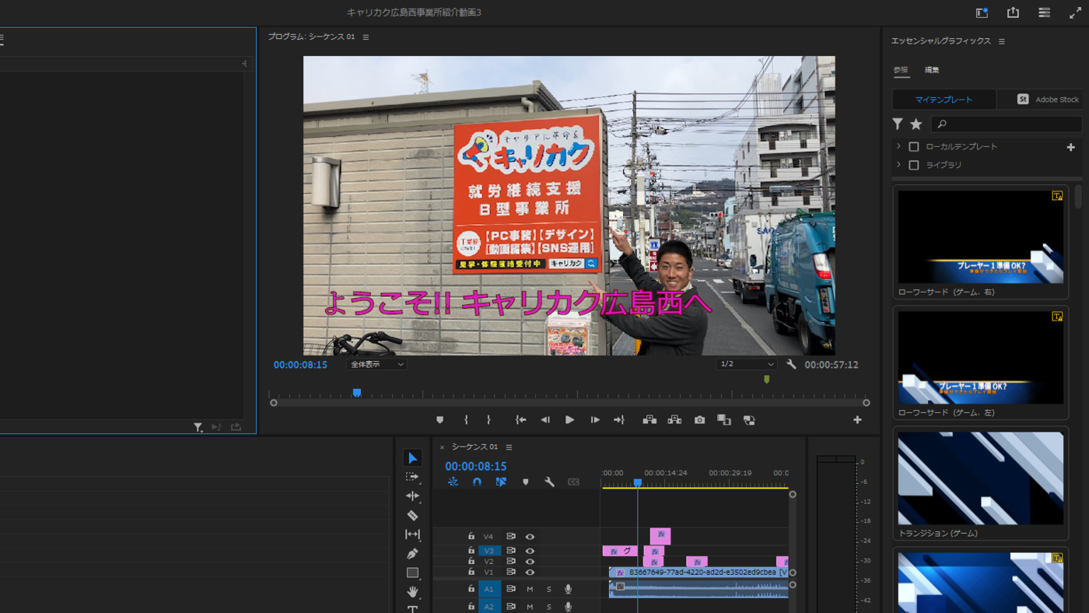
Task: Hide track V4 with eye icon
Action: tap(530, 537)
